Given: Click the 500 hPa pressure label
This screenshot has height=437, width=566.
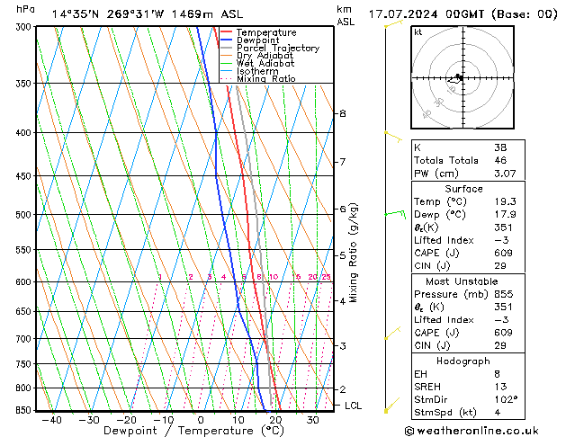Looking at the screenshot, I should pos(25,215).
